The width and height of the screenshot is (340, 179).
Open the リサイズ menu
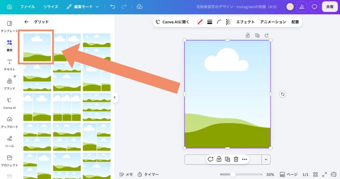(x=51, y=7)
